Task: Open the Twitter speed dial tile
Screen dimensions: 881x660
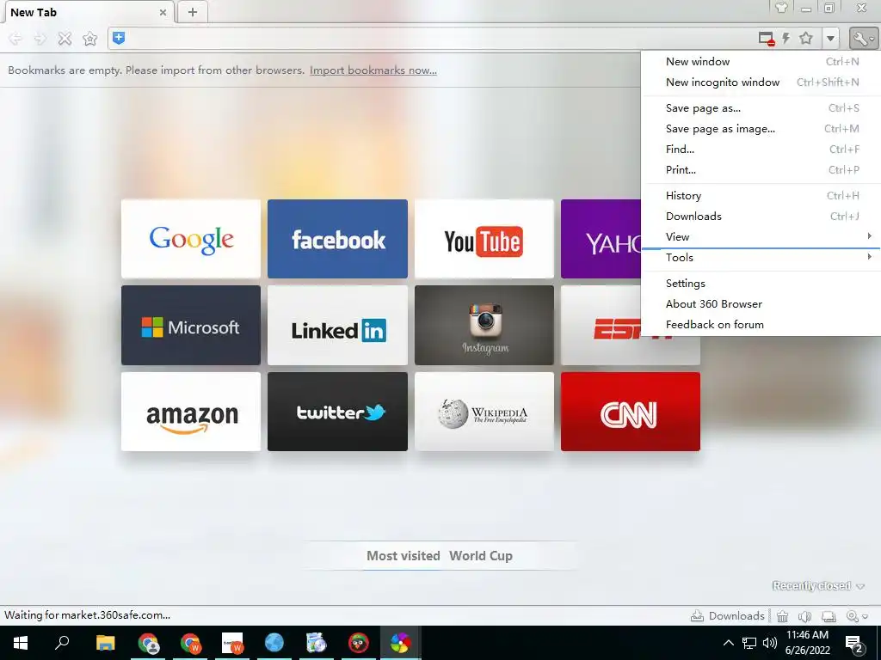Action: tap(337, 412)
